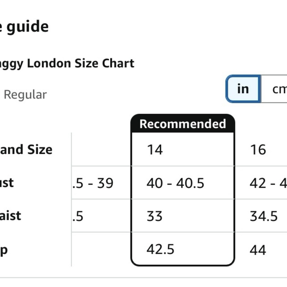
Task: Click the waist value 33
Action: pos(154,216)
